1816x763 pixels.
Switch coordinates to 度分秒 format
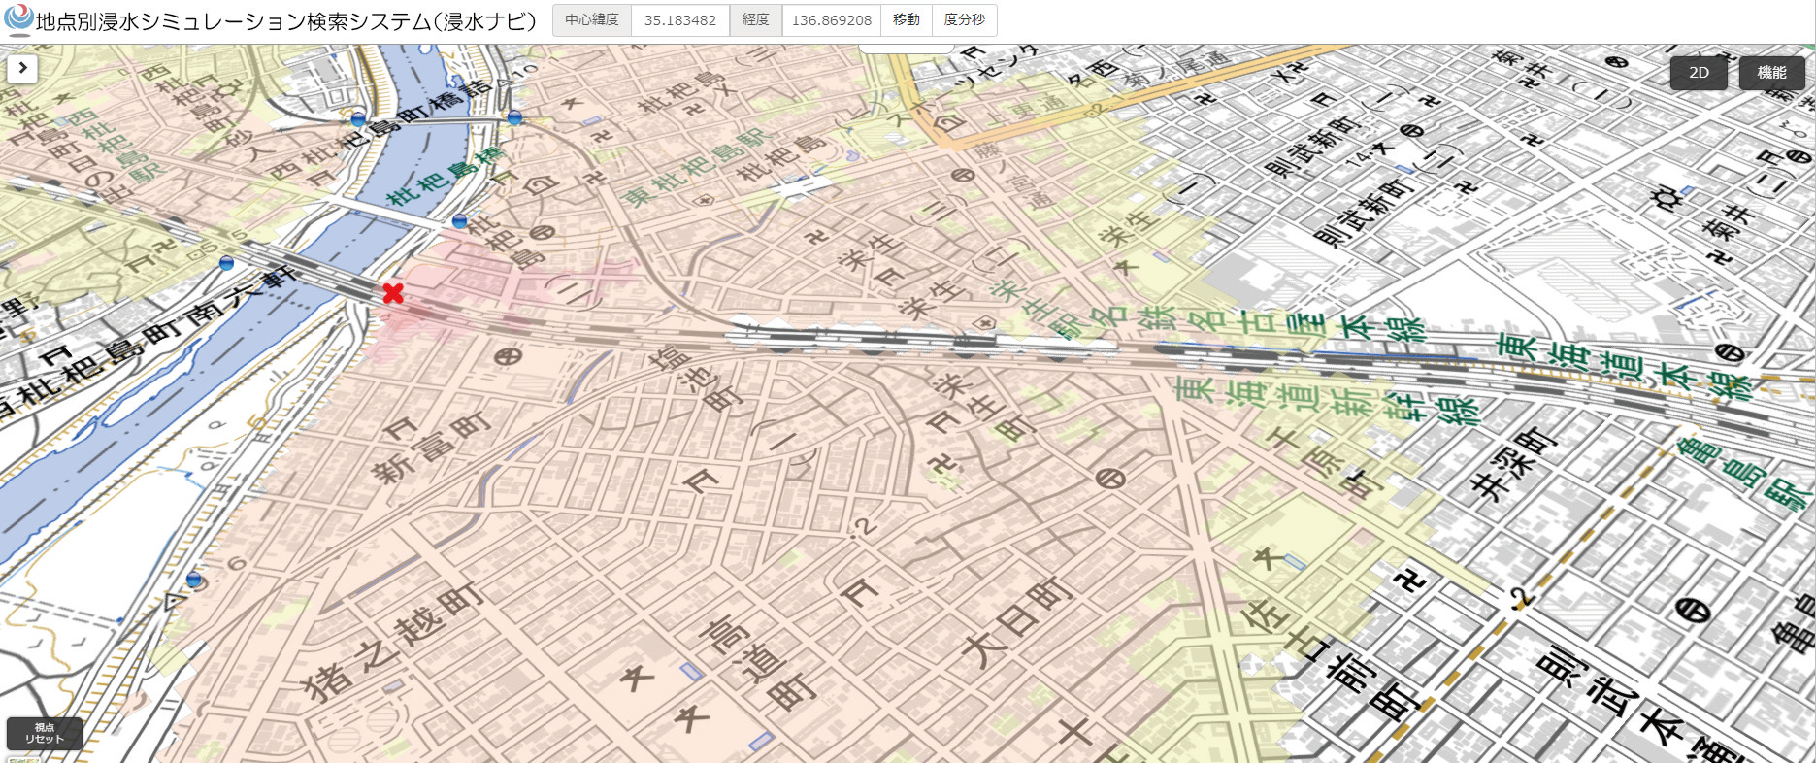pyautogui.click(x=964, y=20)
